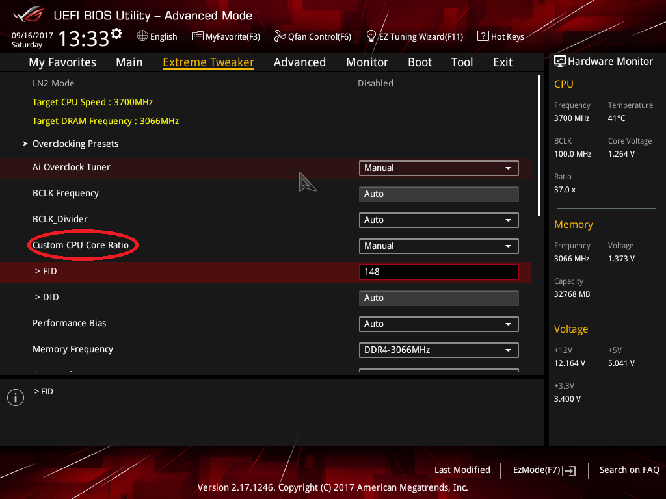Click the Qfan Control fan icon
666x499 pixels.
(280, 36)
